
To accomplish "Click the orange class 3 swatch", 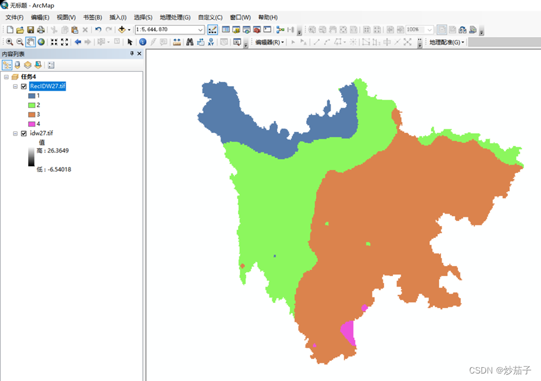I will point(32,114).
